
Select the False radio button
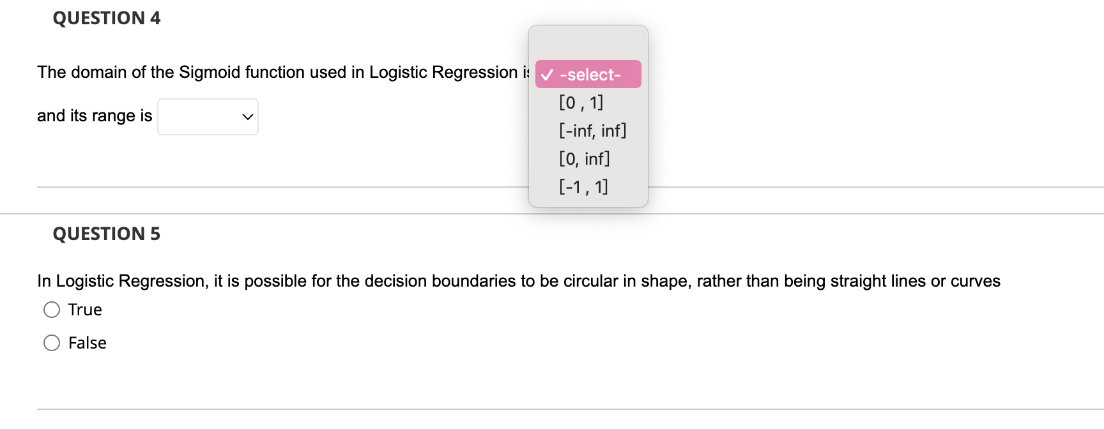[51, 342]
